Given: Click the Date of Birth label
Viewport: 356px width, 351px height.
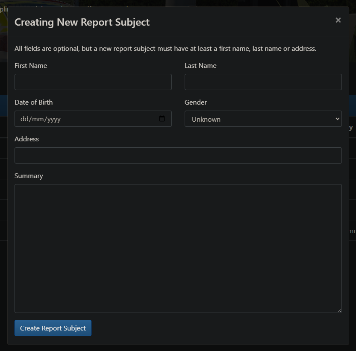Looking at the screenshot, I should click(34, 102).
